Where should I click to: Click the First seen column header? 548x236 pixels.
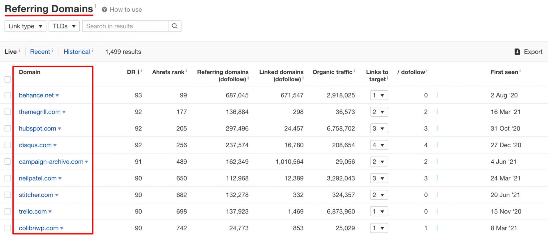pos(504,72)
